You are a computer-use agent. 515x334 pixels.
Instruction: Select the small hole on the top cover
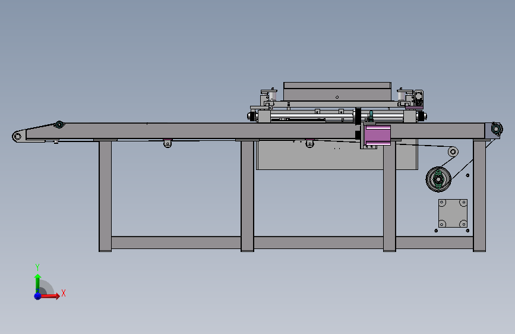[337, 97]
